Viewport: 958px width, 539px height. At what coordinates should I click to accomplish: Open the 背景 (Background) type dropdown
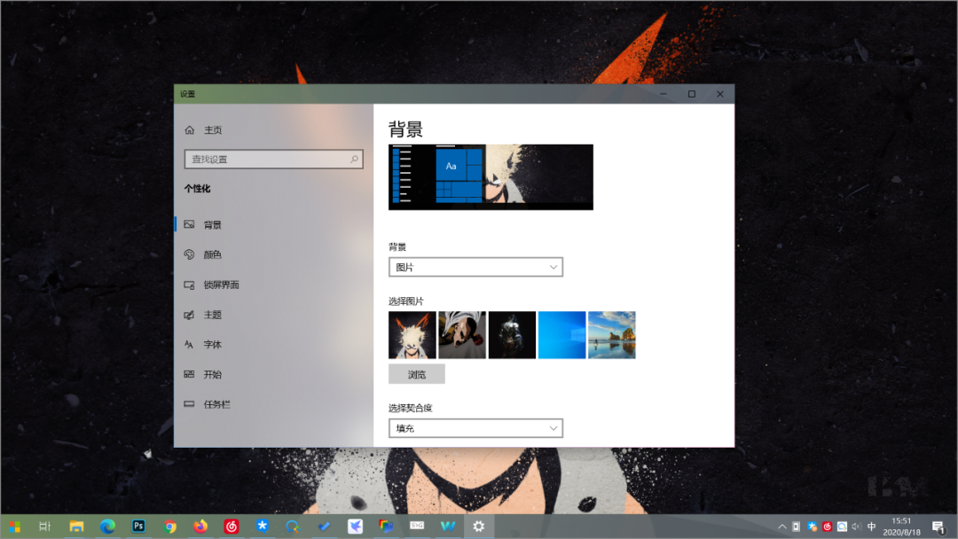tap(475, 266)
